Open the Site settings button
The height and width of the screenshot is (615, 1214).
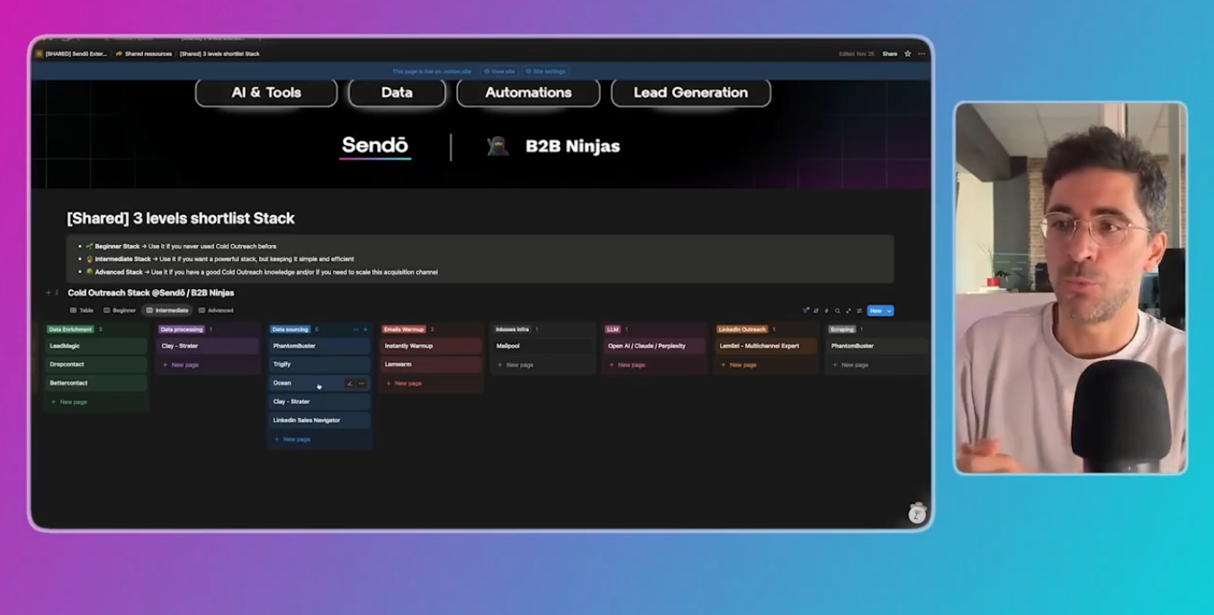(x=546, y=71)
